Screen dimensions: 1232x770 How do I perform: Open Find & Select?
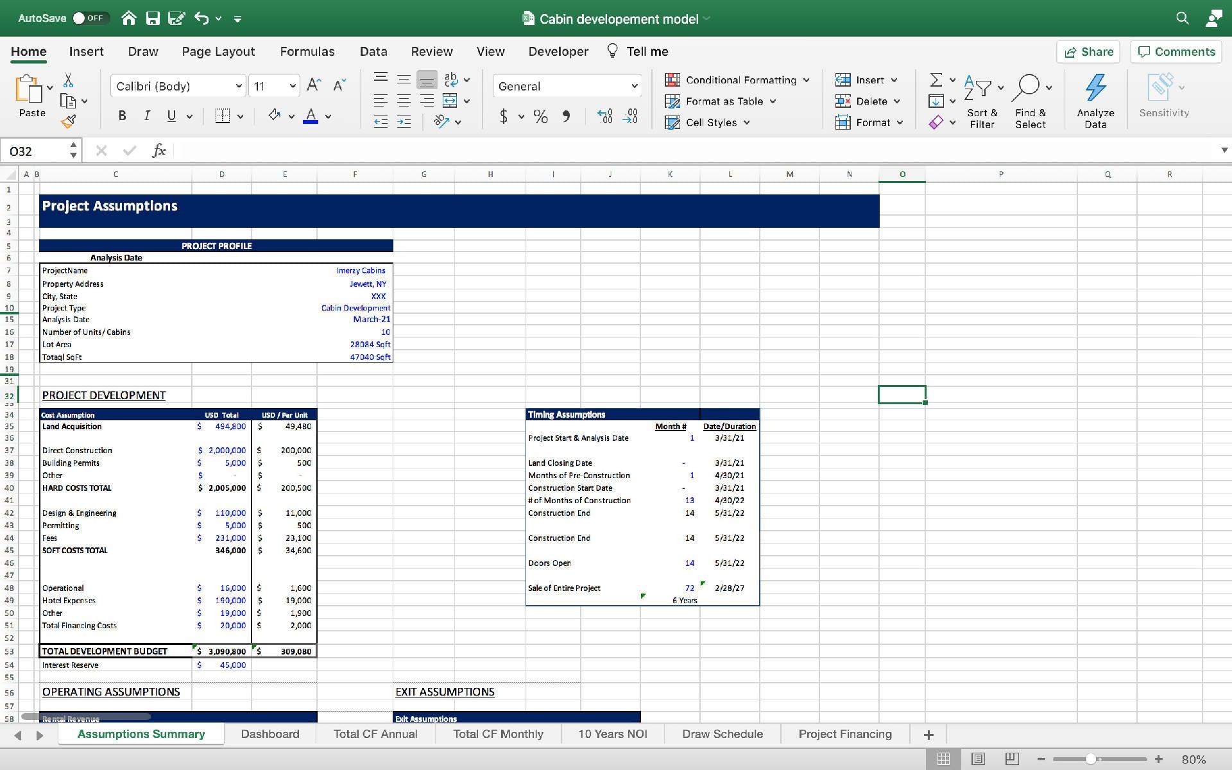1031,100
